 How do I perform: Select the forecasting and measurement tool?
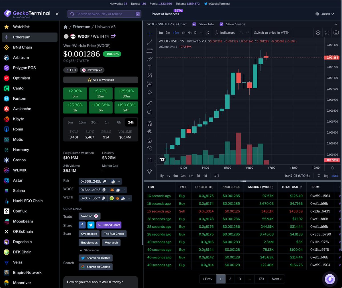pos(150,84)
